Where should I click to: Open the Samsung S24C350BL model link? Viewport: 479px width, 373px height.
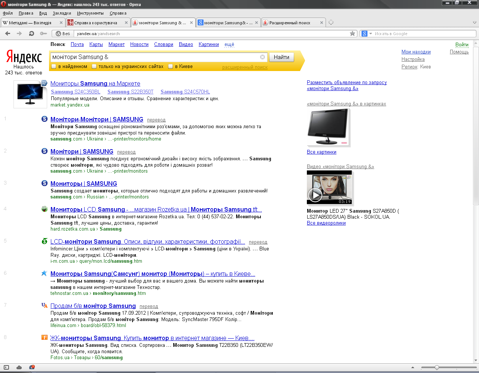click(76, 92)
